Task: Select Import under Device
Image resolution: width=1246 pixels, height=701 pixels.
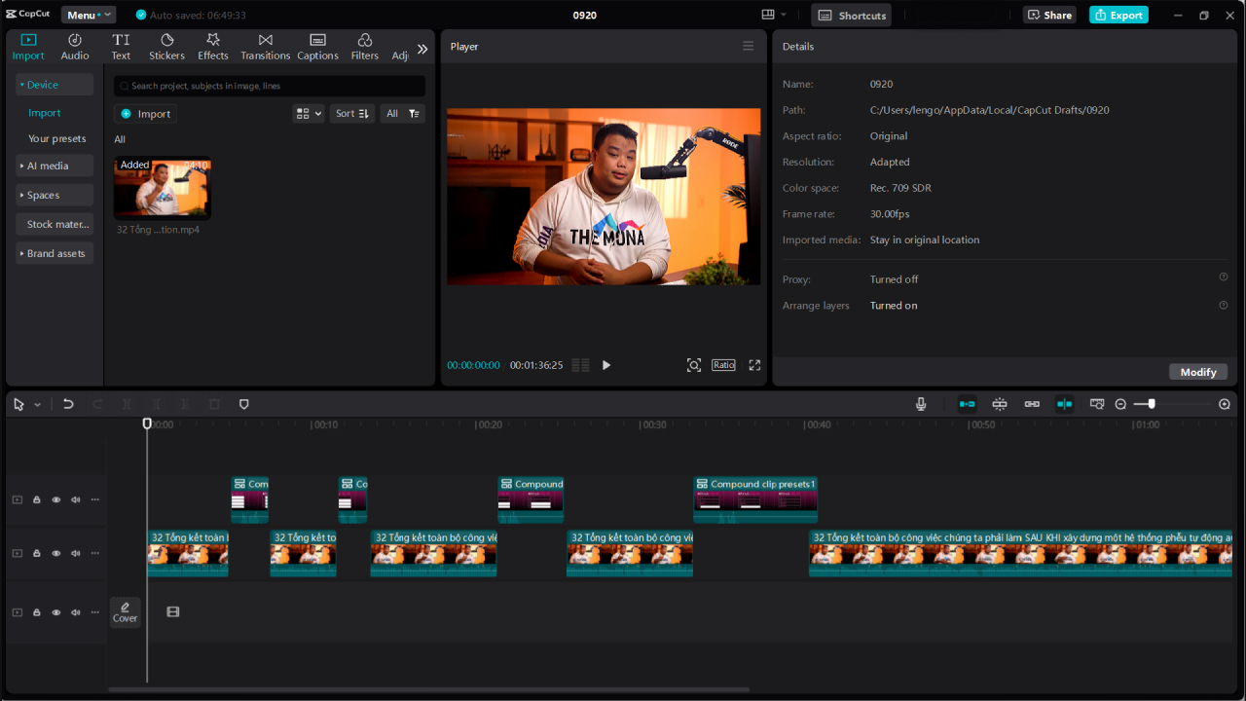Action: click(45, 113)
